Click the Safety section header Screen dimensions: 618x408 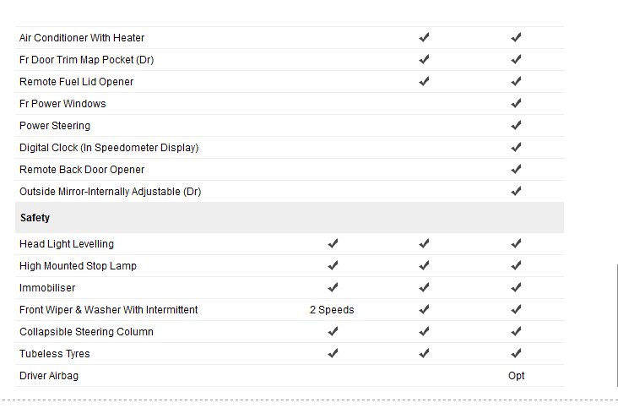coord(35,218)
